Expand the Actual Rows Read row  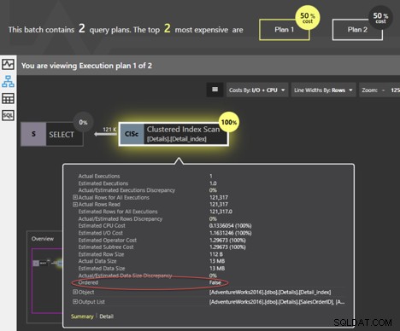click(75, 204)
